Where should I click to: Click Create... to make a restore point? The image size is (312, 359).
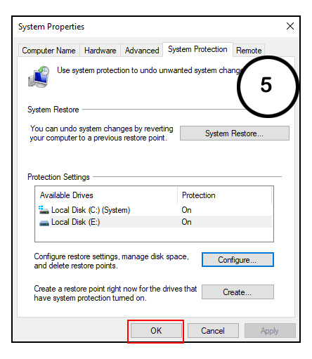tap(238, 292)
